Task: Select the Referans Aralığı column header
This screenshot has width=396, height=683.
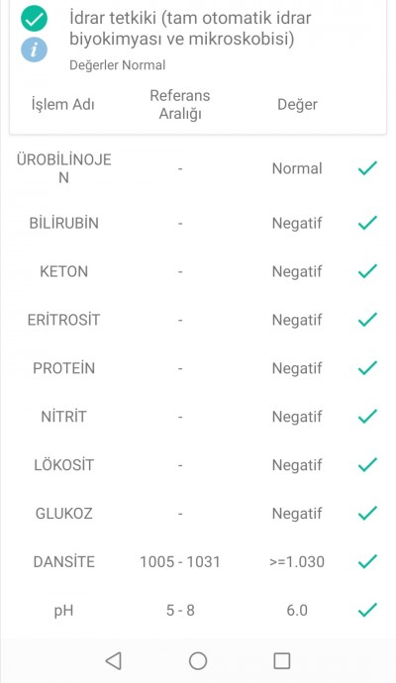Action: 180,105
